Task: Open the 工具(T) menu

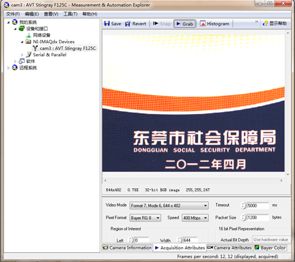Action: (x=70, y=14)
